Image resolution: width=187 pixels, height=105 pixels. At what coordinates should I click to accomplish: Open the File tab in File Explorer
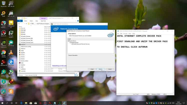(x=20, y=21)
